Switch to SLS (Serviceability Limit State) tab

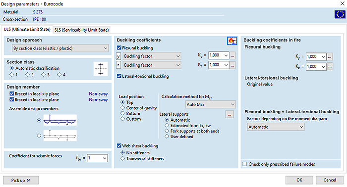82,30
